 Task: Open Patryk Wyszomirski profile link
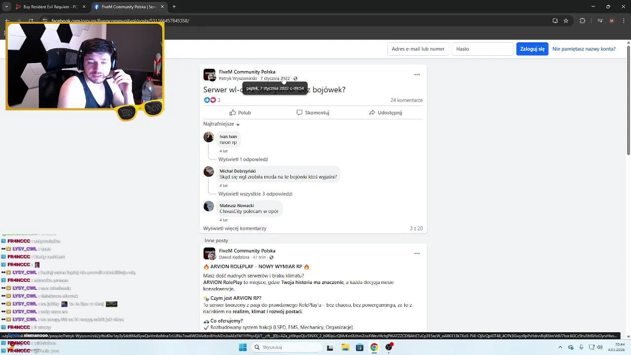(x=238, y=78)
